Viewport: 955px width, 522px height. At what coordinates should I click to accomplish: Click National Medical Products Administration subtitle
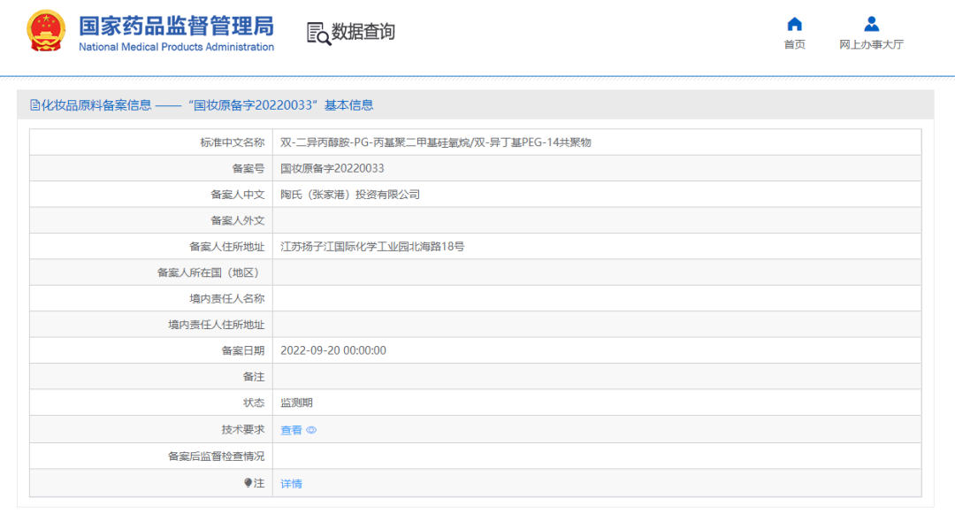tap(176, 48)
